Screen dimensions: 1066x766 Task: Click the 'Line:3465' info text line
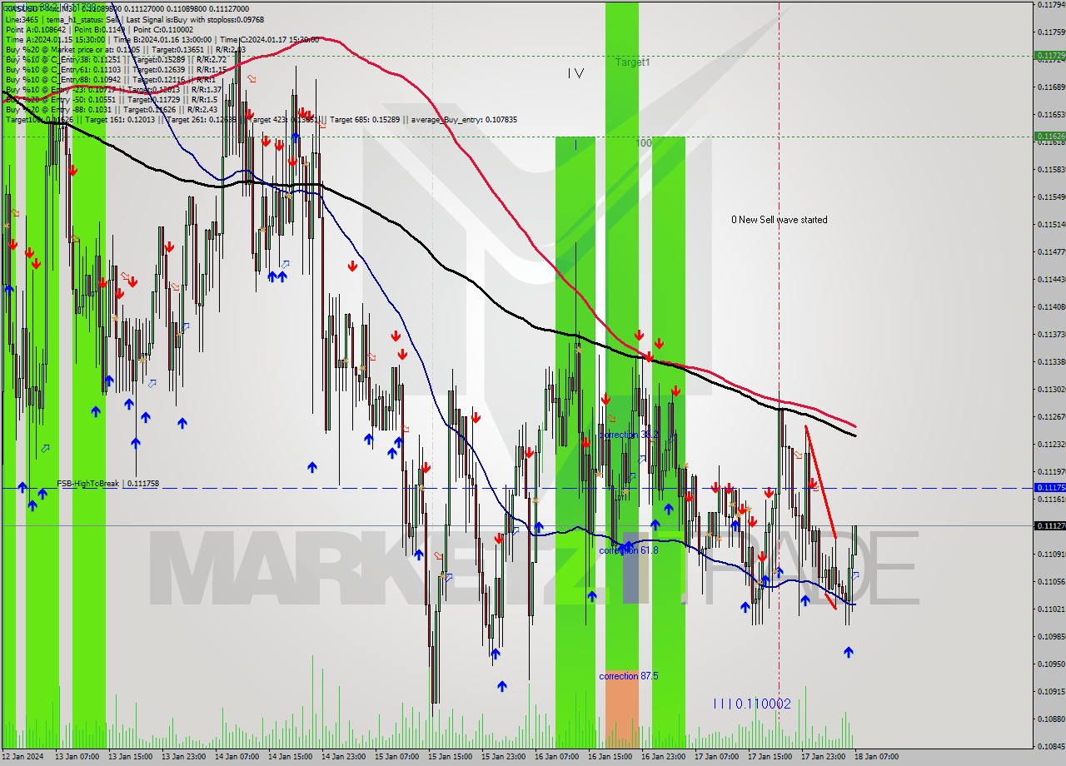(135, 19)
